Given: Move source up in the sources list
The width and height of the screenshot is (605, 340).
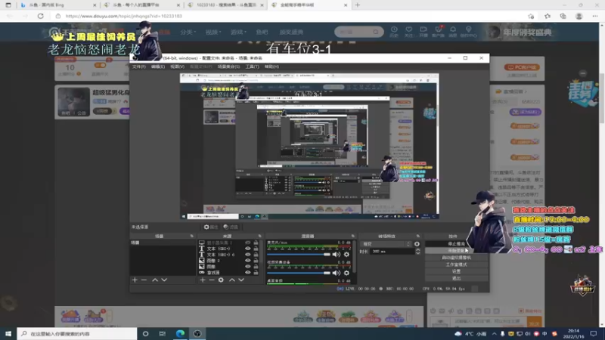Looking at the screenshot, I should click(231, 280).
